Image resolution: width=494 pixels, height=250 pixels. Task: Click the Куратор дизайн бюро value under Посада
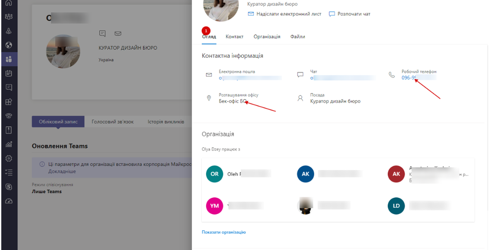coord(335,101)
